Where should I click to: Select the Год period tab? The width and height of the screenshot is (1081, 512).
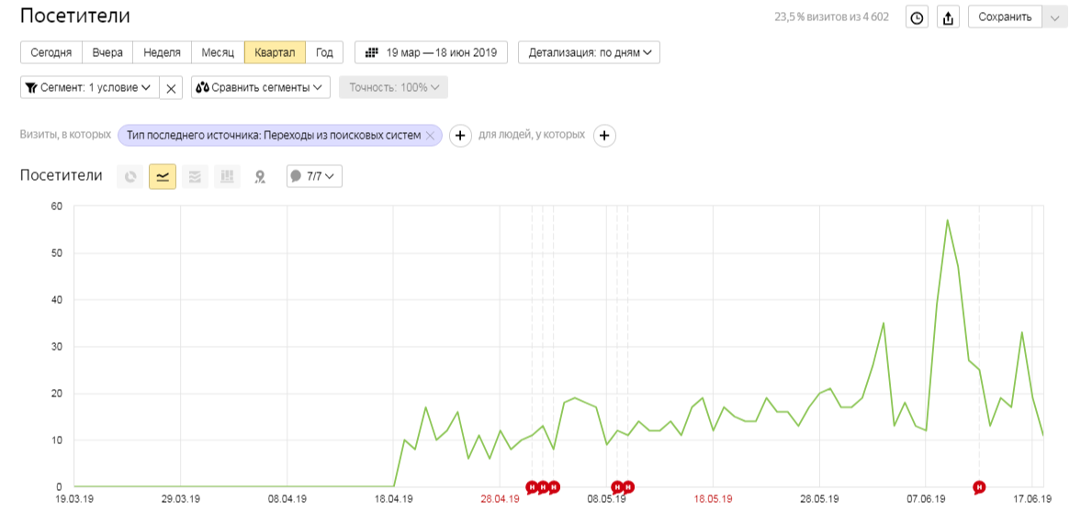tap(325, 52)
